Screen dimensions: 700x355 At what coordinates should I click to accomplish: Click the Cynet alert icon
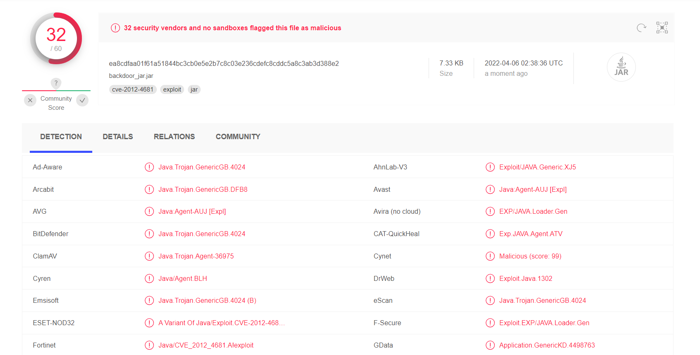coord(490,256)
